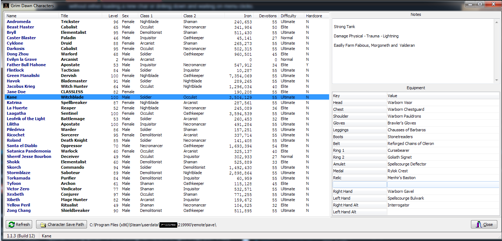Sort the list by Level

coord(113,15)
